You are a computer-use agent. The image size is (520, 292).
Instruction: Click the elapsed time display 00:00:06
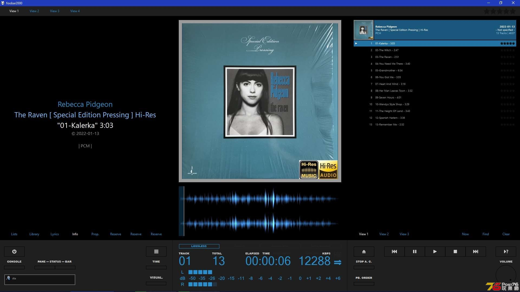[268, 261]
